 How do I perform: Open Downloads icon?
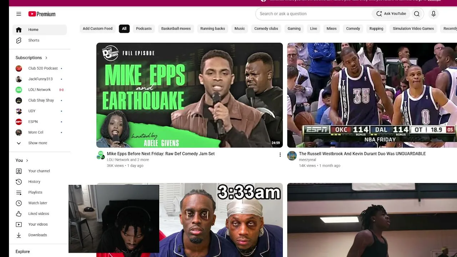[x=19, y=235]
